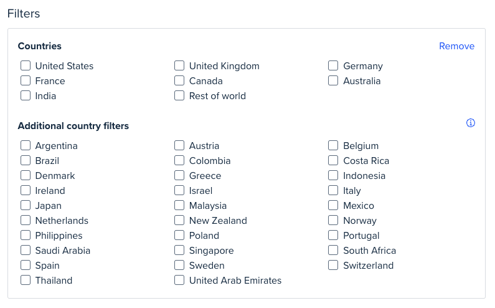Remove the Countries filter
The height and width of the screenshot is (308, 495).
pos(456,46)
